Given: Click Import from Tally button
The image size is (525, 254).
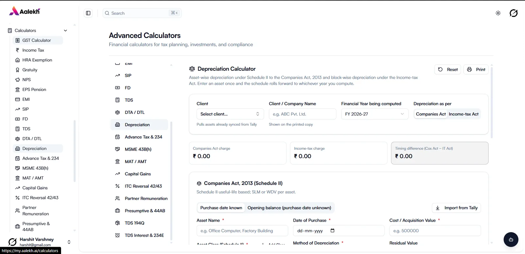Looking at the screenshot, I should (456, 208).
